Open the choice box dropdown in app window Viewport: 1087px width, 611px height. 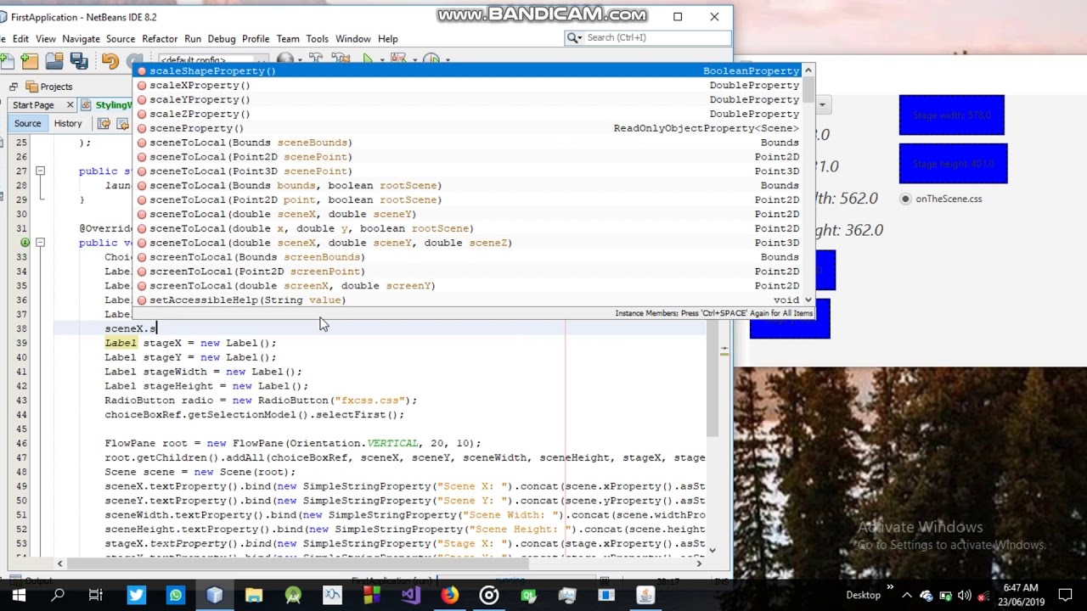(822, 105)
